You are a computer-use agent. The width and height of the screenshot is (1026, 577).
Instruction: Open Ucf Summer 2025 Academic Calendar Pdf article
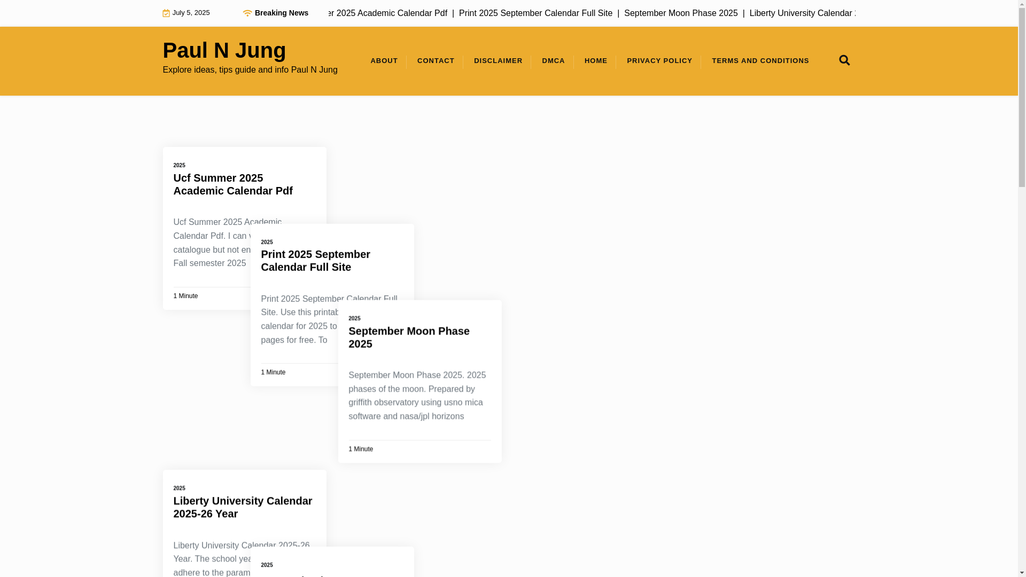pyautogui.click(x=233, y=184)
